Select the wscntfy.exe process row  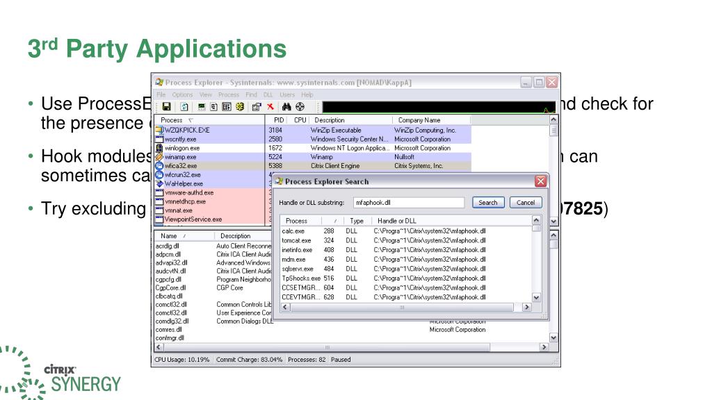(x=313, y=139)
